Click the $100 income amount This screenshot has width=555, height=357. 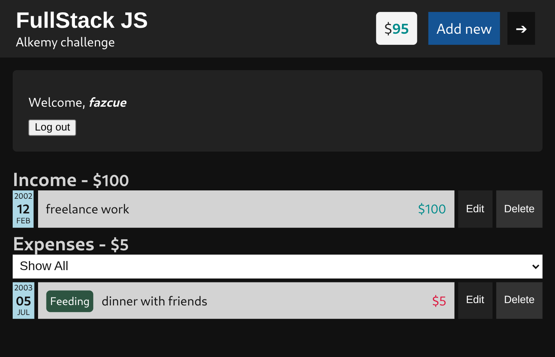[x=431, y=209]
